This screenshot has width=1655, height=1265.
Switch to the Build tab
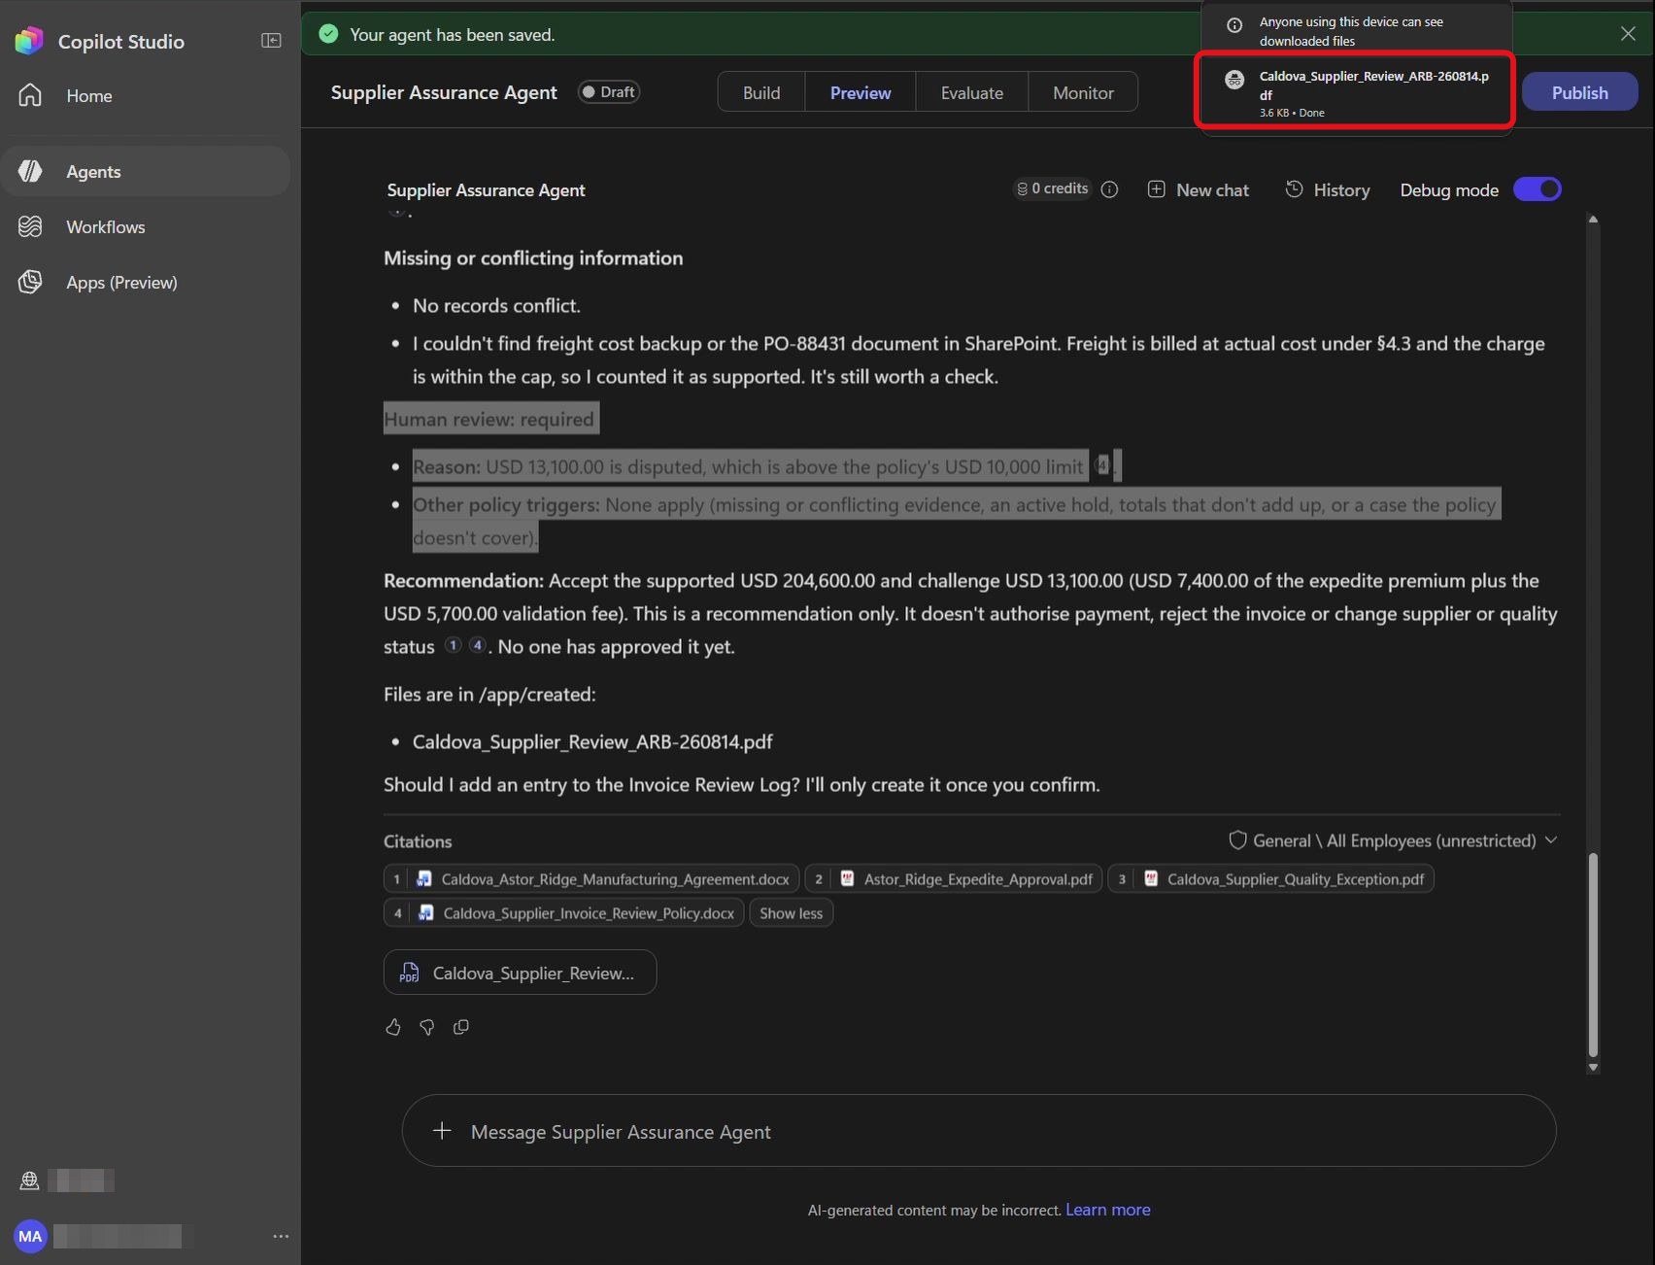tap(761, 92)
